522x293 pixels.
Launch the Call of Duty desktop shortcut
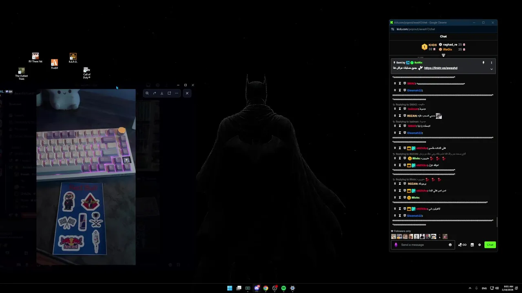pyautogui.click(x=87, y=72)
